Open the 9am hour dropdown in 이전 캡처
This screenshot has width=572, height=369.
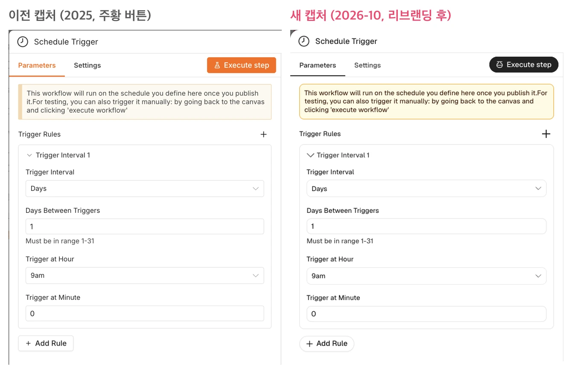pyautogui.click(x=145, y=276)
